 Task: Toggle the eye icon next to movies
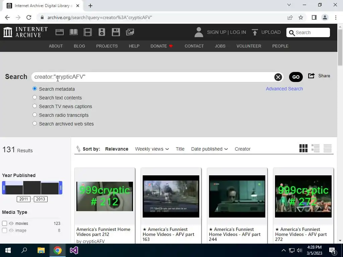pos(11,223)
